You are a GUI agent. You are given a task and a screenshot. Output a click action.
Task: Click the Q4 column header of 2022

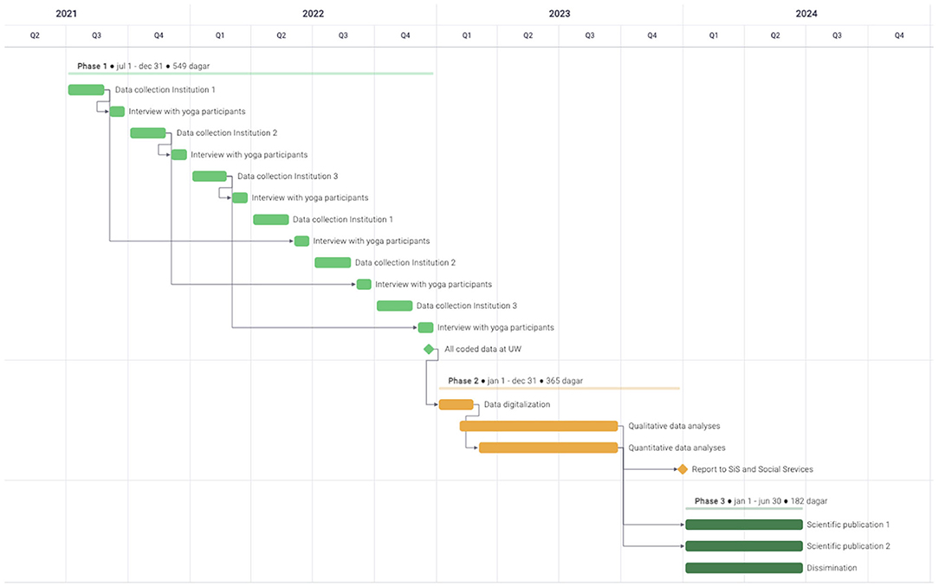(x=405, y=35)
